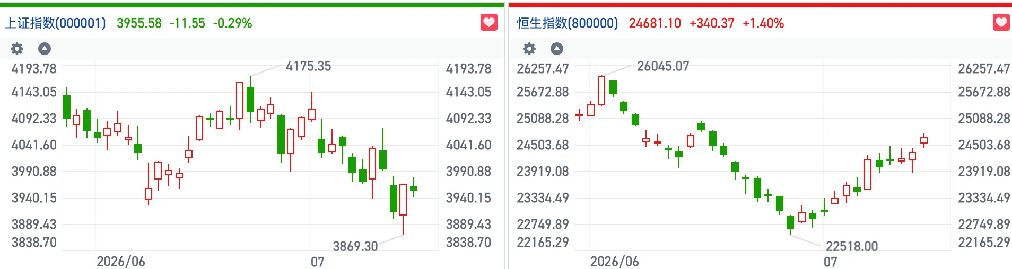Click 上证指数 change percentage -0.29%
This screenshot has height=269, width=1012.
point(232,23)
